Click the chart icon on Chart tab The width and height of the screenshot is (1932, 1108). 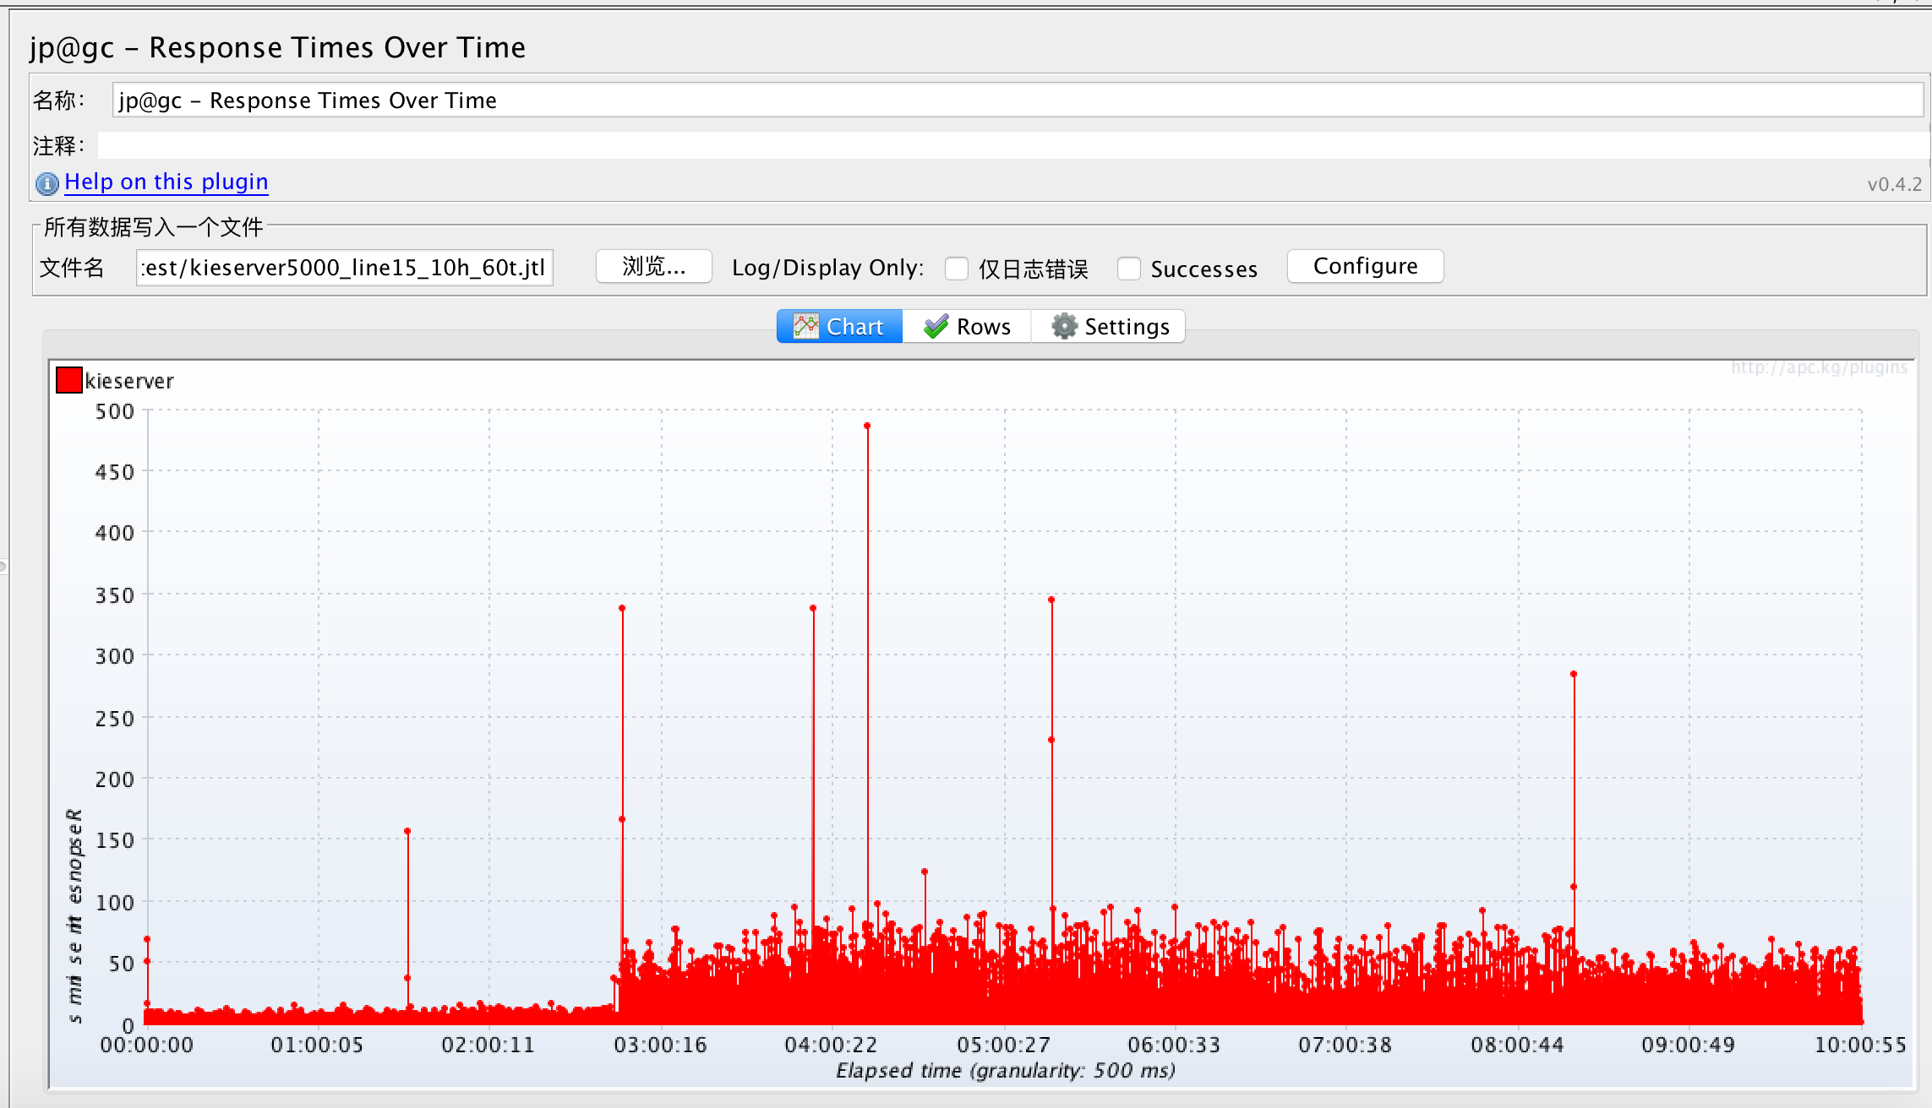[x=805, y=327]
